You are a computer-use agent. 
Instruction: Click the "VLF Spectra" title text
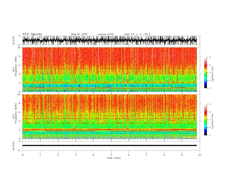click(x=32, y=34)
